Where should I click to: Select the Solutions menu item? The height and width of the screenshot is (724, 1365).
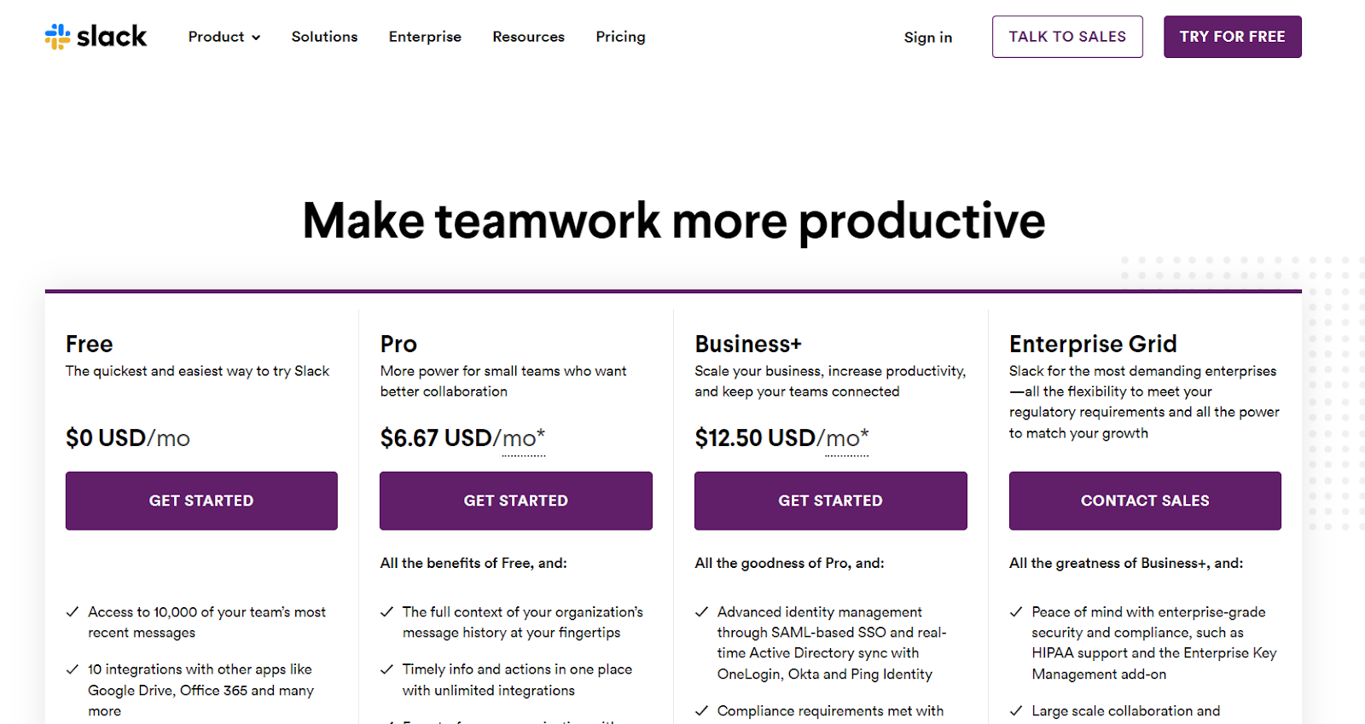pos(324,37)
